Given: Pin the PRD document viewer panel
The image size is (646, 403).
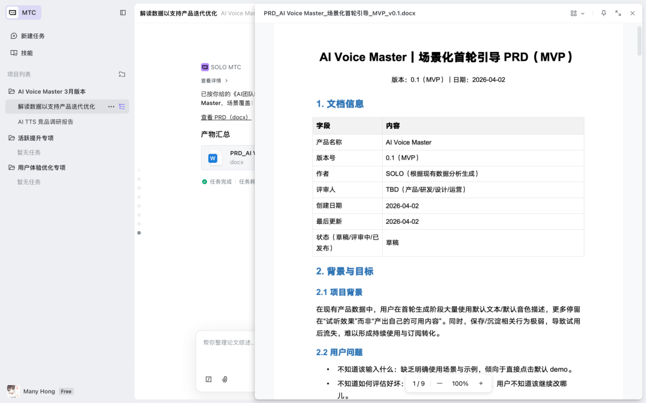Looking at the screenshot, I should click(x=604, y=13).
